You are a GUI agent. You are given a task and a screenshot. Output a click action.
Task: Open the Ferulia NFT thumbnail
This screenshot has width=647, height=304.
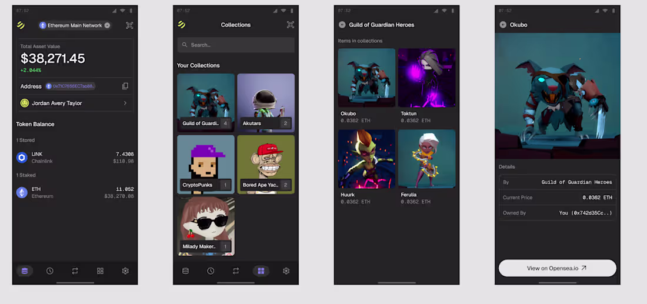(427, 159)
